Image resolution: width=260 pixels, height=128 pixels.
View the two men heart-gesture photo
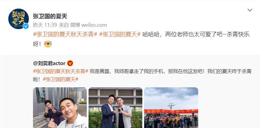click(115, 108)
